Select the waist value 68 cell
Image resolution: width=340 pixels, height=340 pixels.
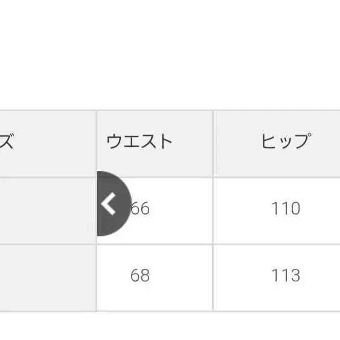[155, 278]
